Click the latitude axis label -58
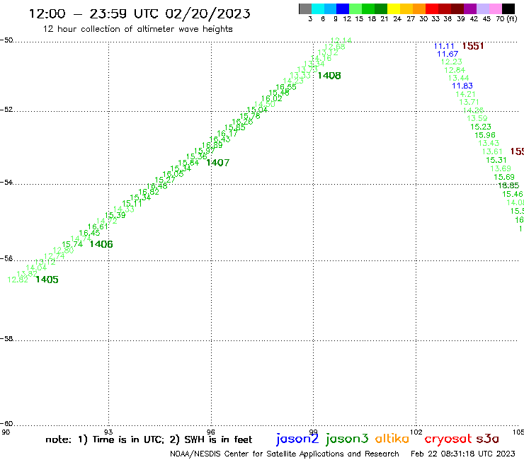The height and width of the screenshot is (460, 524). pyautogui.click(x=6, y=339)
